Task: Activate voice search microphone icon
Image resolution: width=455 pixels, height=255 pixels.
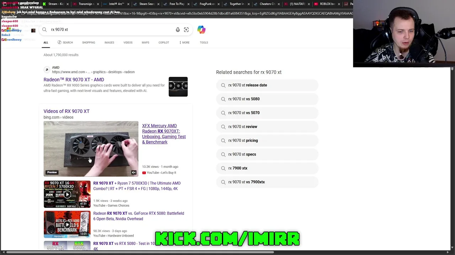Action: click(x=178, y=30)
